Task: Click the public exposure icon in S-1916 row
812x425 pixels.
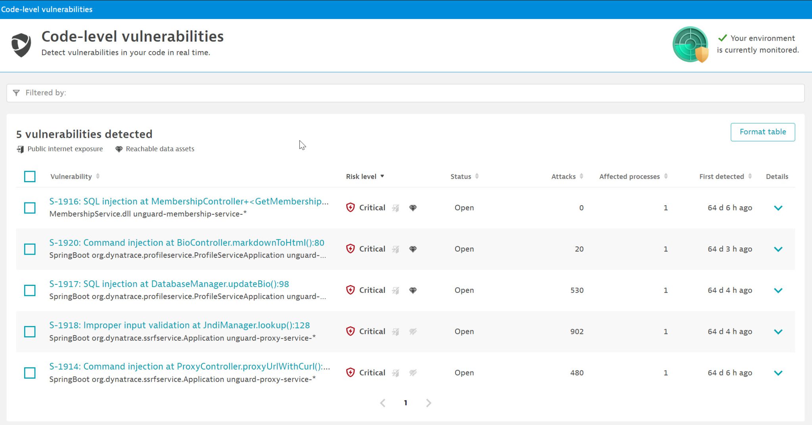Action: 396,208
